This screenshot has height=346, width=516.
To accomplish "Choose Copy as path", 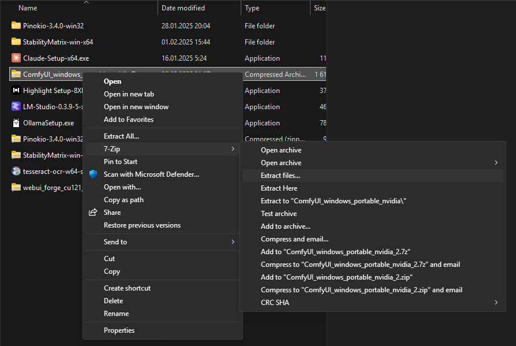I will 124,200.
